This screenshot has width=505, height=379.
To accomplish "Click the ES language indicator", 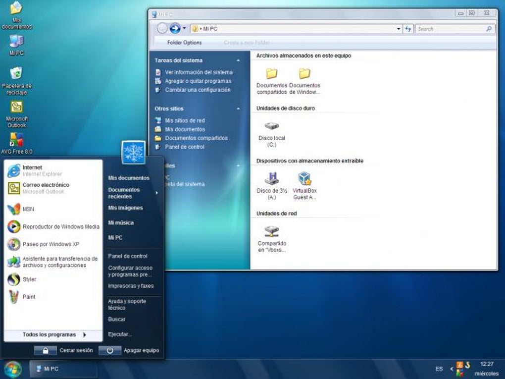I will click(439, 369).
